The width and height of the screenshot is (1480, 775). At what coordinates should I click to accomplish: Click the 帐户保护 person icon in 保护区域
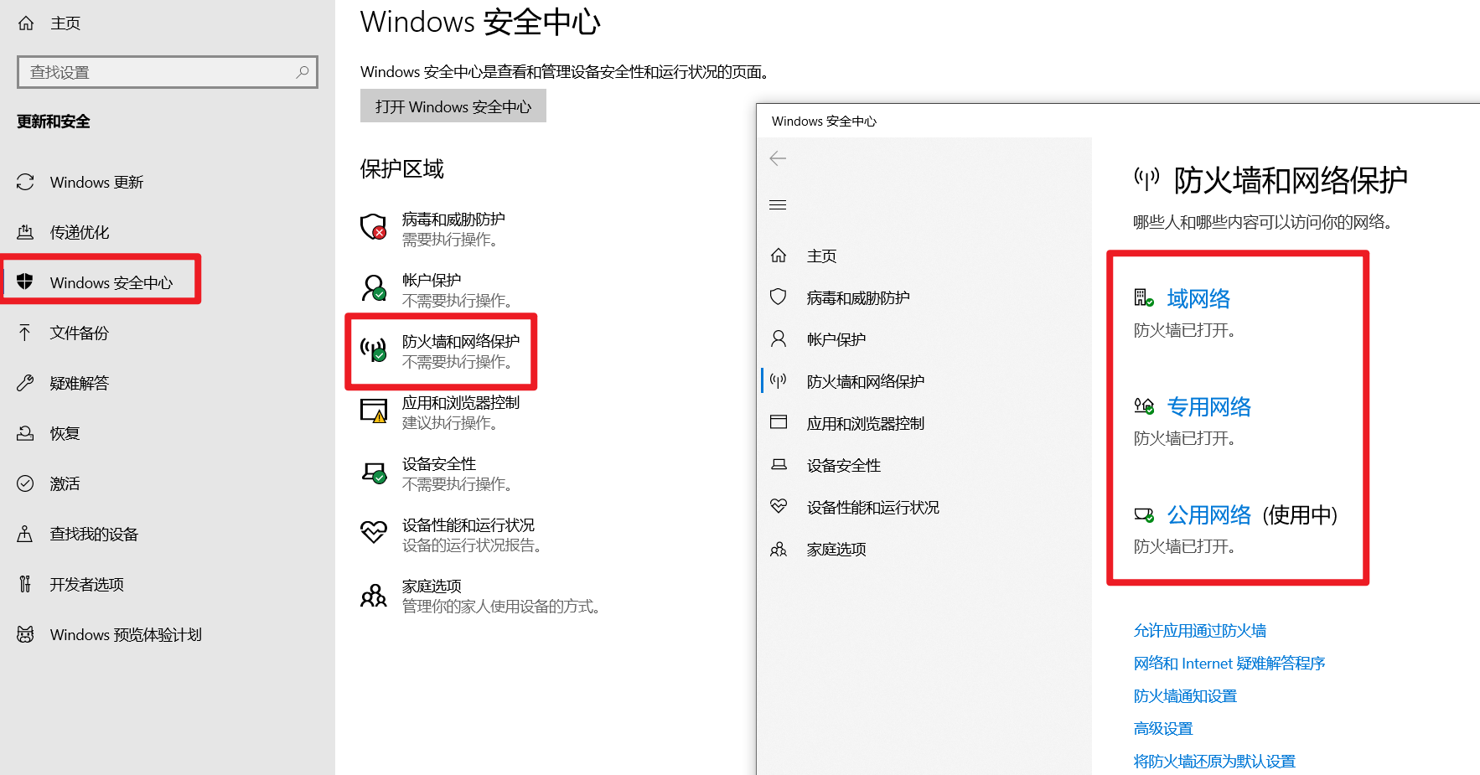point(374,287)
